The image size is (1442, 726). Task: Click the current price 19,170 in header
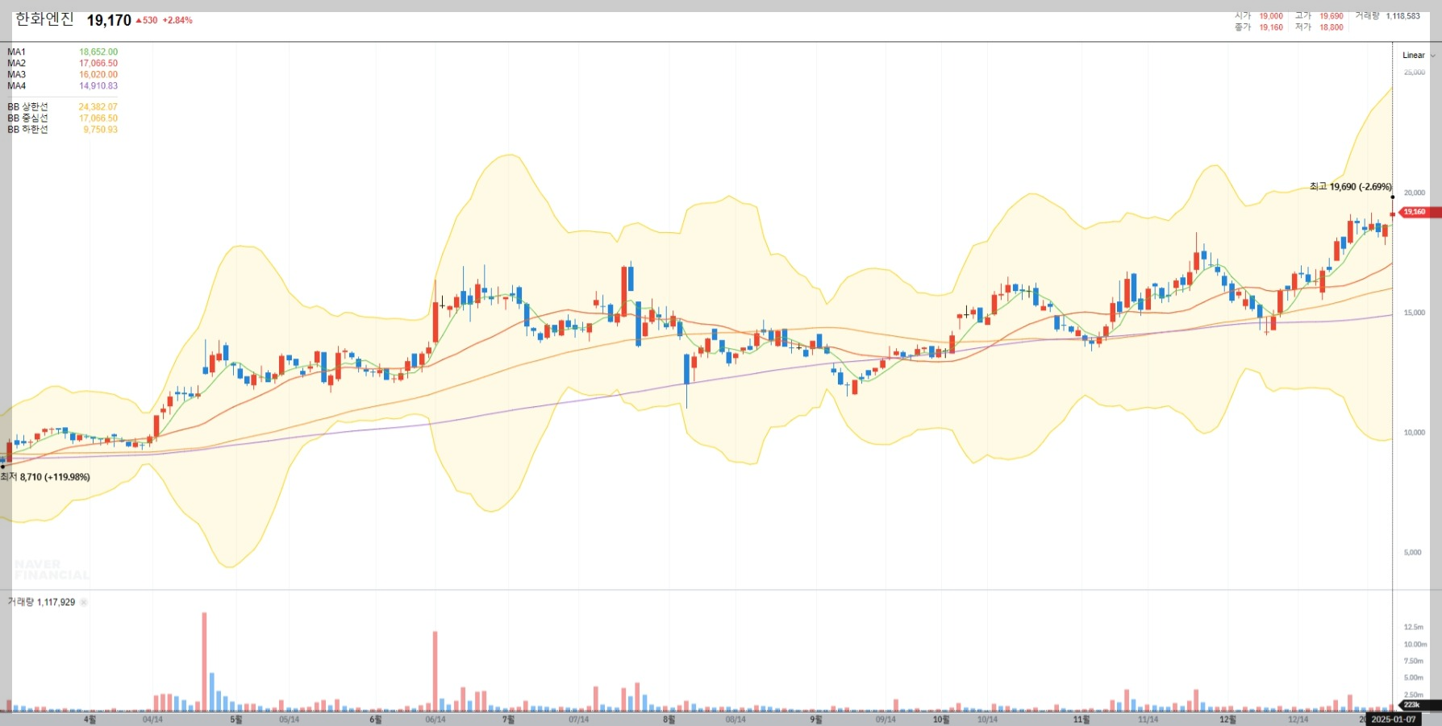tap(109, 20)
